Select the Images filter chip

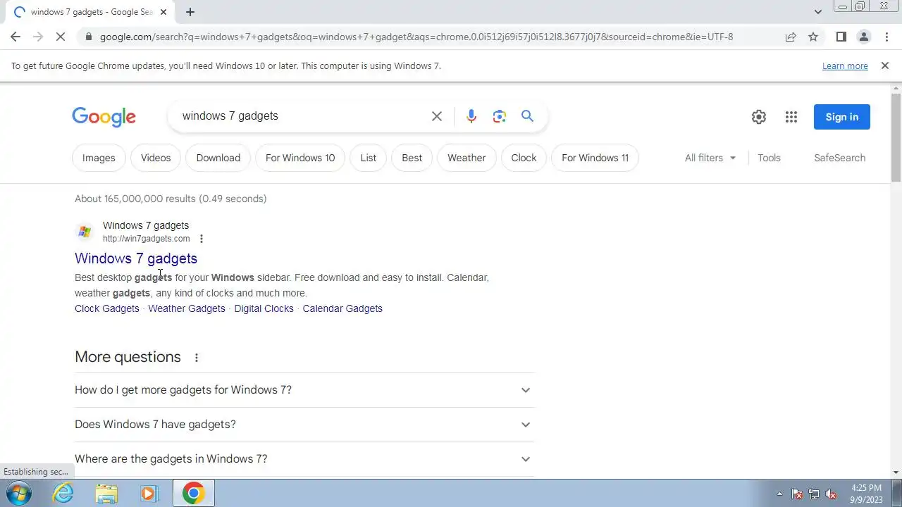[99, 158]
